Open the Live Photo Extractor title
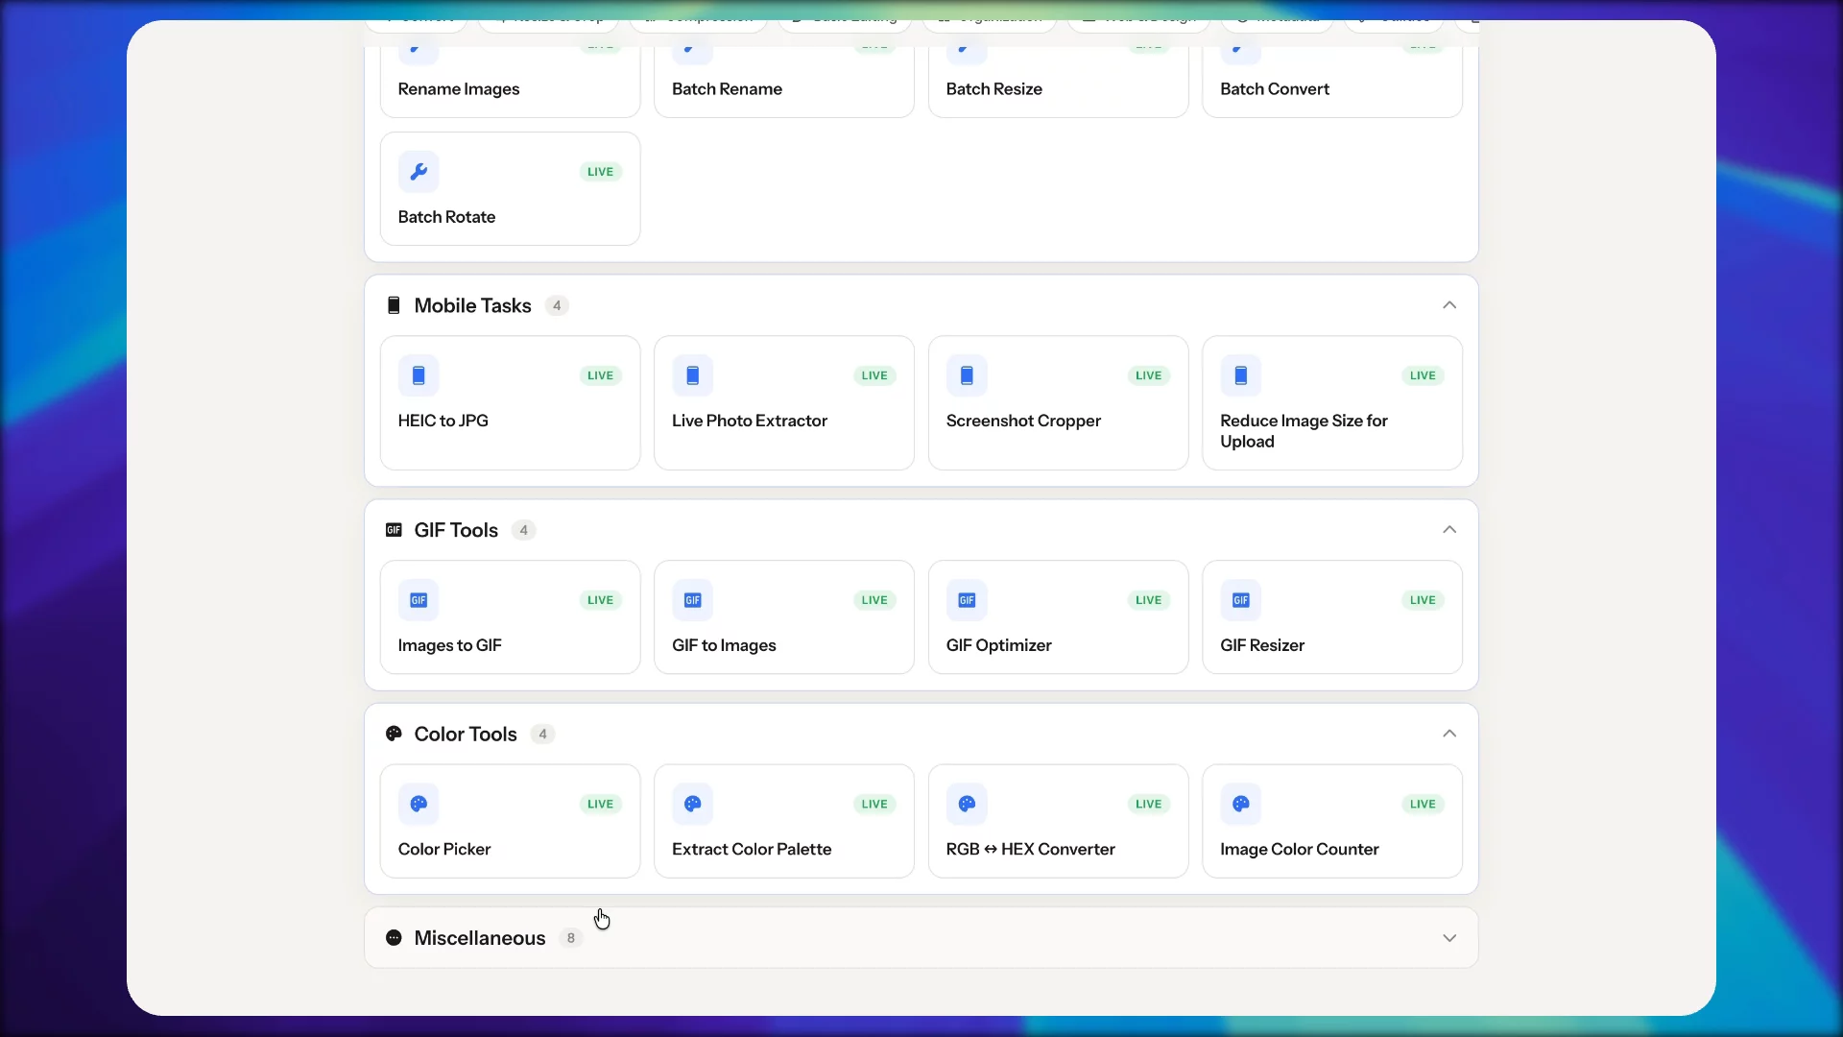Image resolution: width=1843 pixels, height=1037 pixels. click(750, 421)
